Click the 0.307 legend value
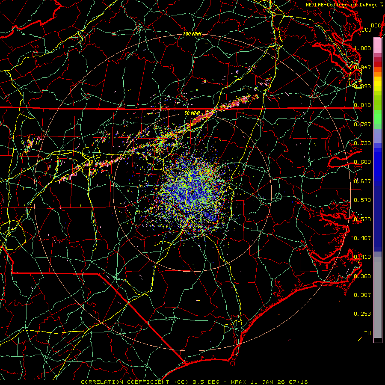The height and width of the screenshot is (385, 385). [x=362, y=295]
